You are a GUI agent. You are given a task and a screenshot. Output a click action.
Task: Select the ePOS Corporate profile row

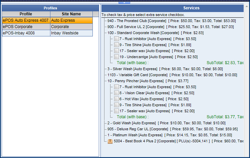click(26, 27)
